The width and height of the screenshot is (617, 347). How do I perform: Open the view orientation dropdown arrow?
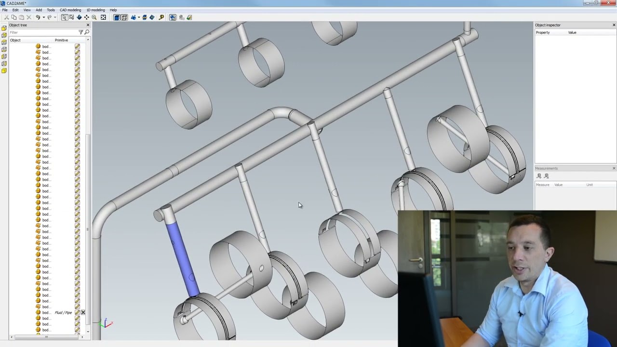click(x=139, y=17)
